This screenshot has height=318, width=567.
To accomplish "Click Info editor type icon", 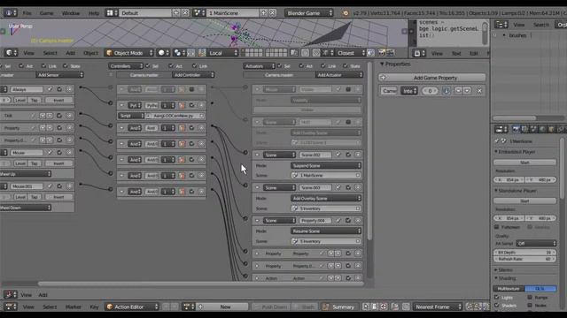I will [x=10, y=13].
